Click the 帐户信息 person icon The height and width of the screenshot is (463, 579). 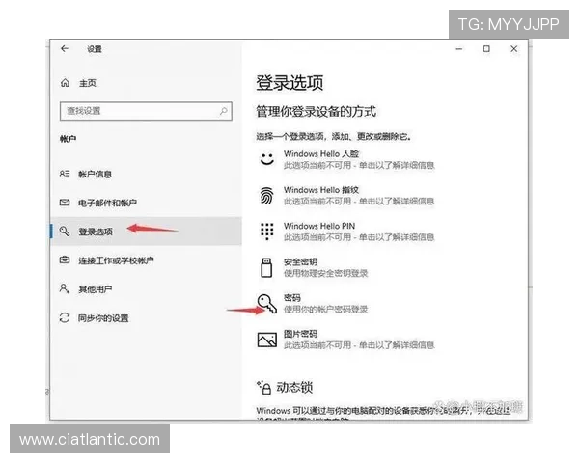tap(65, 174)
